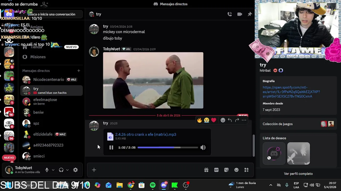This screenshot has width=341, height=191.
Task: Send a gift from message bar
Action: tap(206, 170)
